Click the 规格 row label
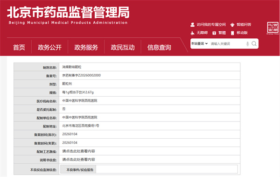The width and height of the screenshot is (280, 177). (x=53, y=92)
